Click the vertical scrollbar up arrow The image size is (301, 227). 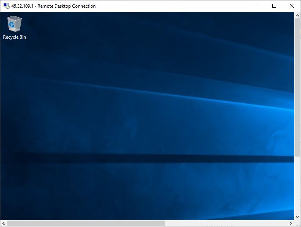coord(297,15)
